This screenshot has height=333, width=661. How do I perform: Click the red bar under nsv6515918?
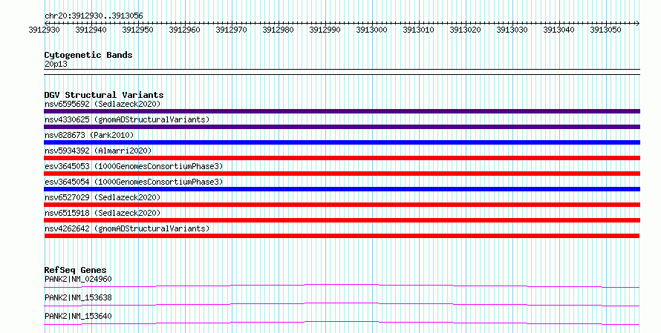click(x=342, y=220)
